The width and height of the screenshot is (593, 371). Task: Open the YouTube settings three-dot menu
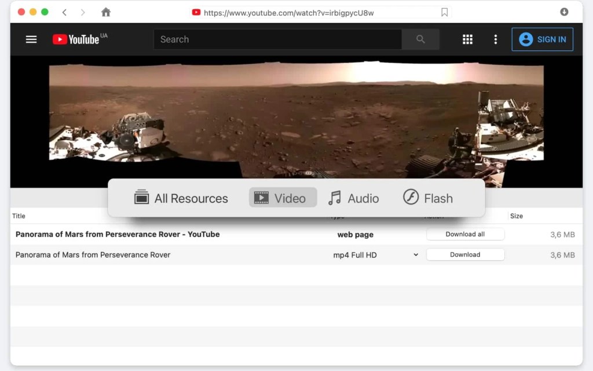495,39
